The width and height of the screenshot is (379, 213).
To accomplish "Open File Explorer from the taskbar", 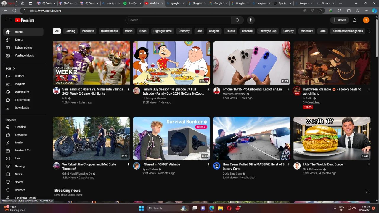I will 220,208.
